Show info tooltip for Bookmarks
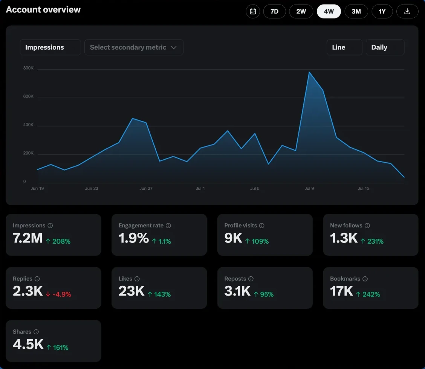 (365, 279)
